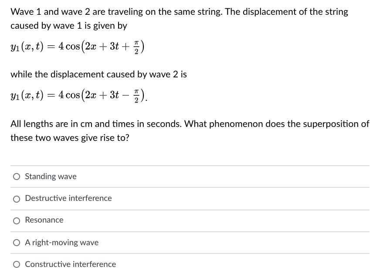
Task: Select the Resonance option
Action: click(x=16, y=220)
